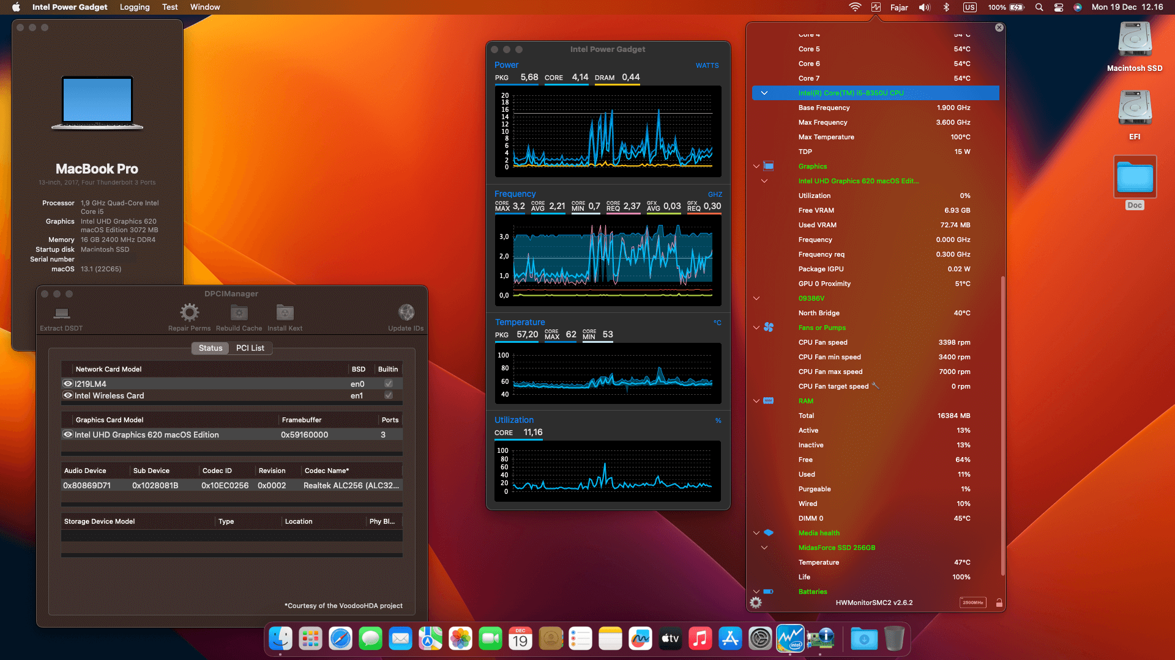The width and height of the screenshot is (1175, 660).
Task: Collapse the Graphics section
Action: 756,166
